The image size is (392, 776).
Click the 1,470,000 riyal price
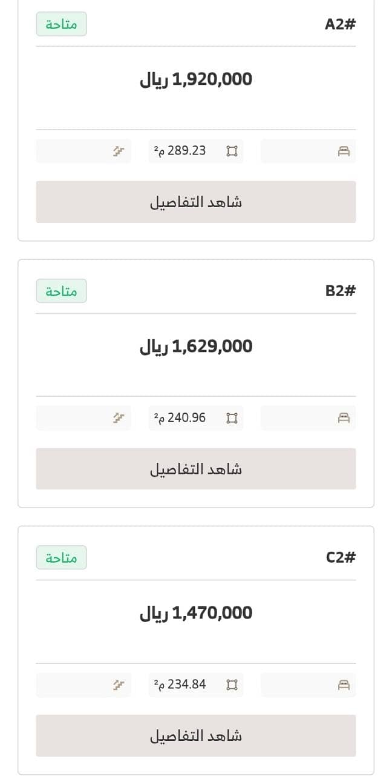196,613
